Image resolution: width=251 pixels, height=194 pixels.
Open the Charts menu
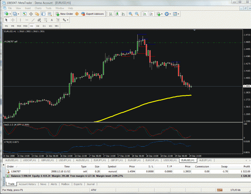coord(38,8)
